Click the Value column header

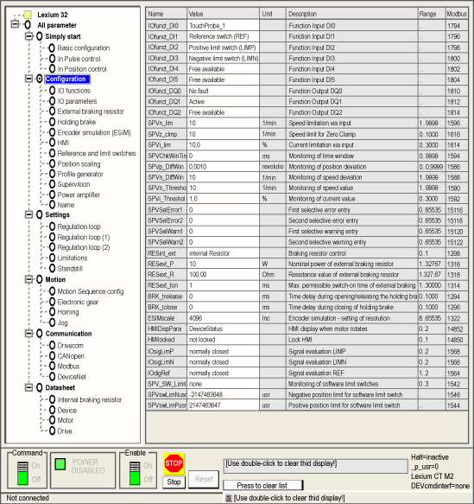223,14
